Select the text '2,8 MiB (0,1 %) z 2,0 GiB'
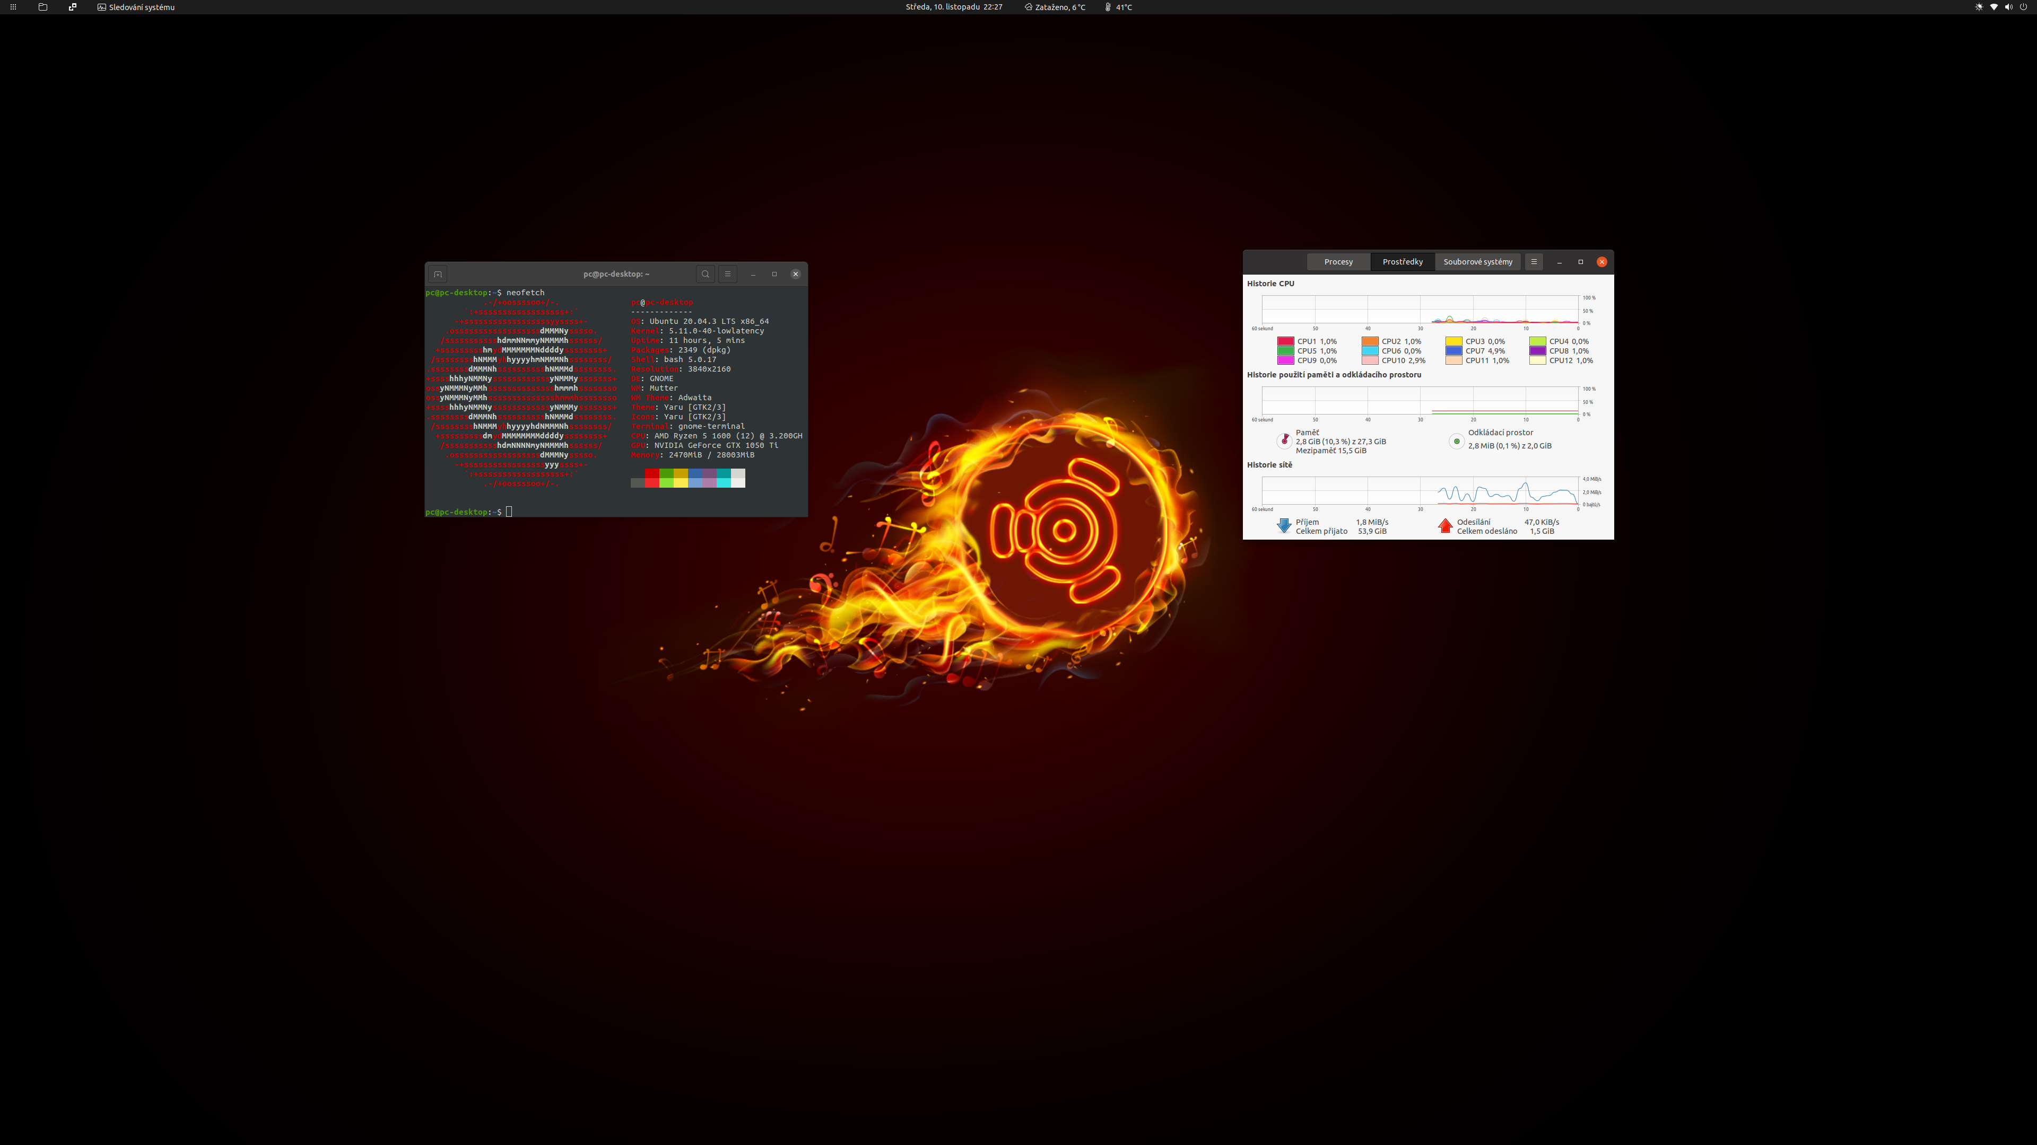Screen dimensions: 2037x1145 [x=1510, y=446]
